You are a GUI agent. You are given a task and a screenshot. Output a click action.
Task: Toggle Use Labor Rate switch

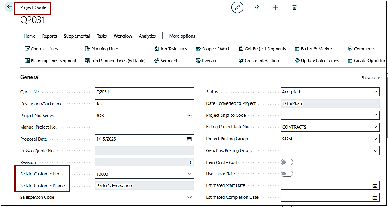click(287, 174)
